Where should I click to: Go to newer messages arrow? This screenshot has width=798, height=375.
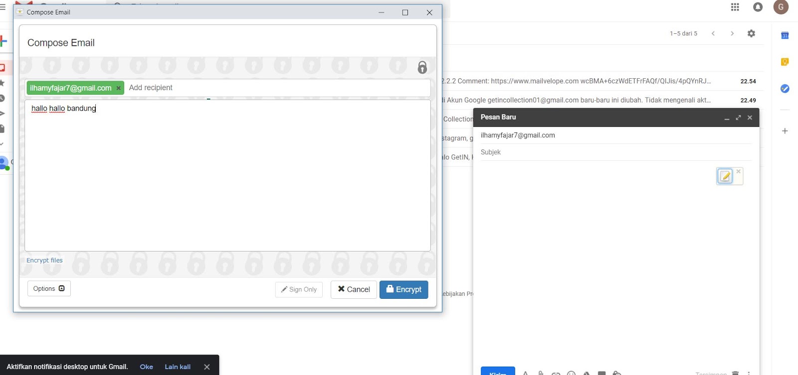713,33
